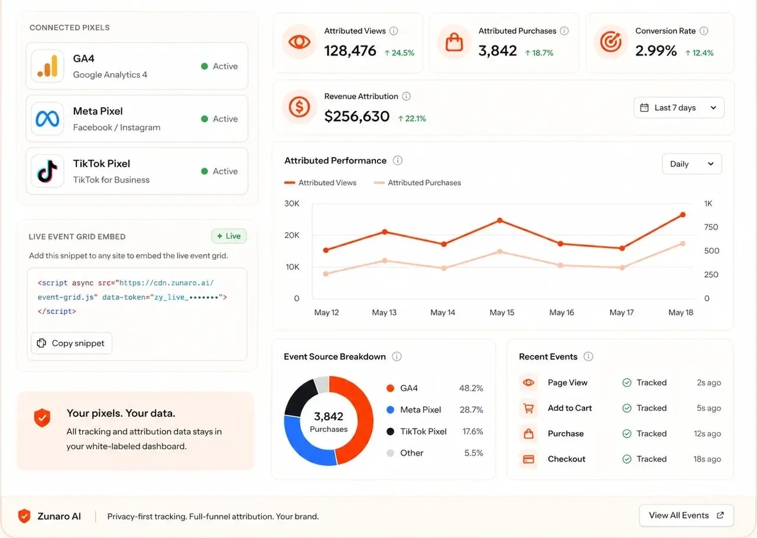The image size is (757, 538).
Task: Click the GA4 Active status indicator
Action: pos(219,66)
